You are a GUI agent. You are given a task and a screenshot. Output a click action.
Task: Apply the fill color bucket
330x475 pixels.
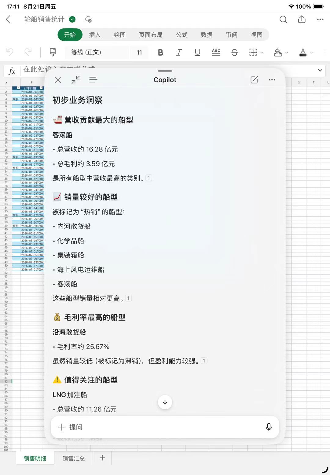pyautogui.click(x=278, y=53)
